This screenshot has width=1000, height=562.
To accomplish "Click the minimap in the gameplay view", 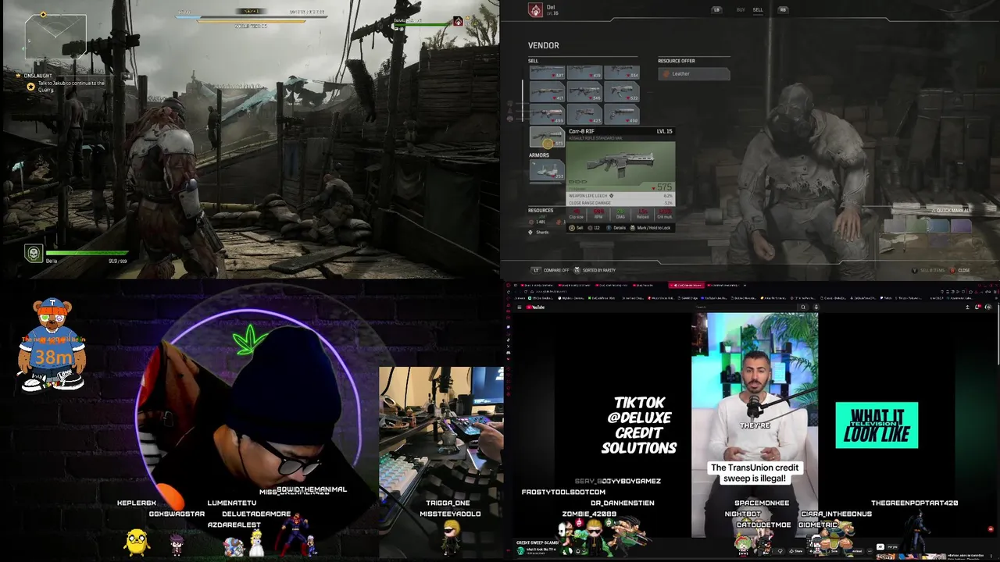I will pyautogui.click(x=55, y=35).
